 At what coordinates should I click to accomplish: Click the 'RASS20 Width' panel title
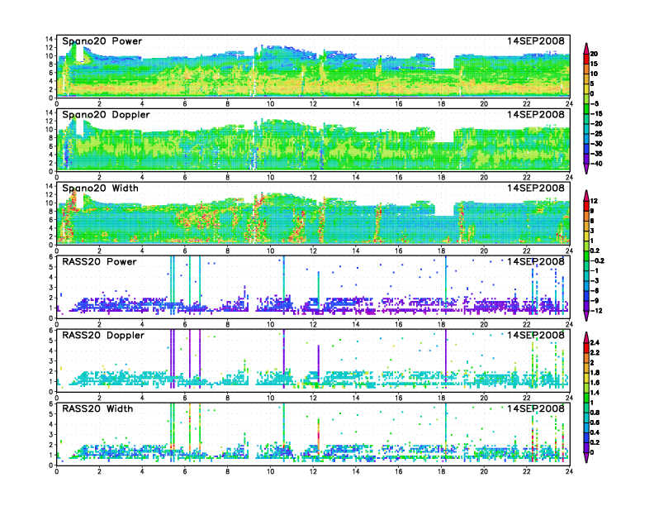coord(97,408)
